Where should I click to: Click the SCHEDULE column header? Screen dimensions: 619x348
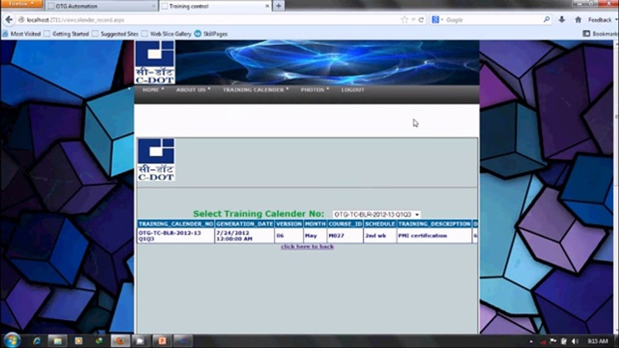(380, 224)
